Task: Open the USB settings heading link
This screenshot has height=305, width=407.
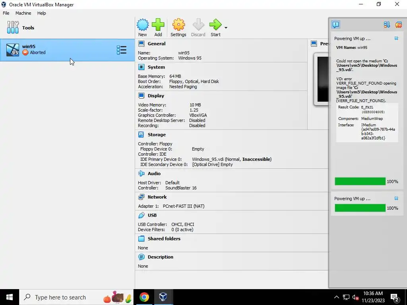Action: point(152,215)
